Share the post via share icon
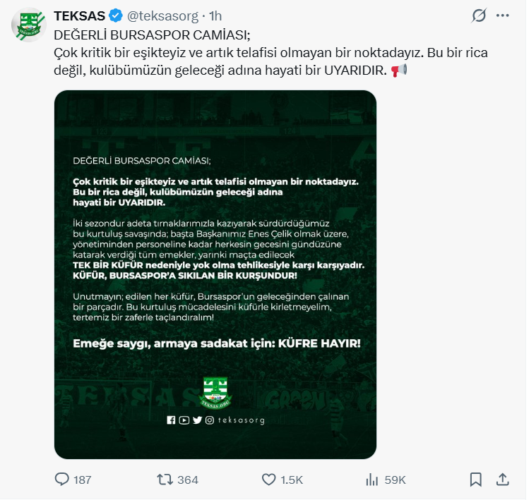 pyautogui.click(x=502, y=480)
